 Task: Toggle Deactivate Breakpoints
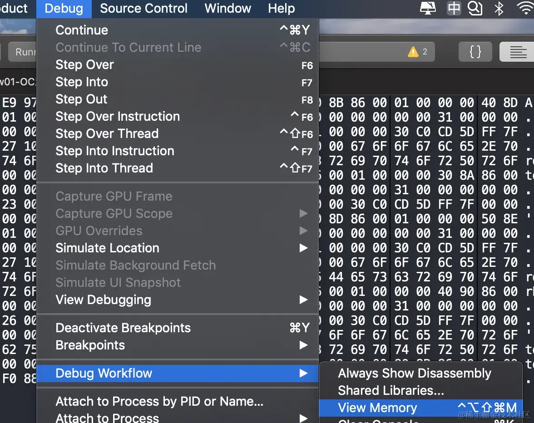point(122,328)
